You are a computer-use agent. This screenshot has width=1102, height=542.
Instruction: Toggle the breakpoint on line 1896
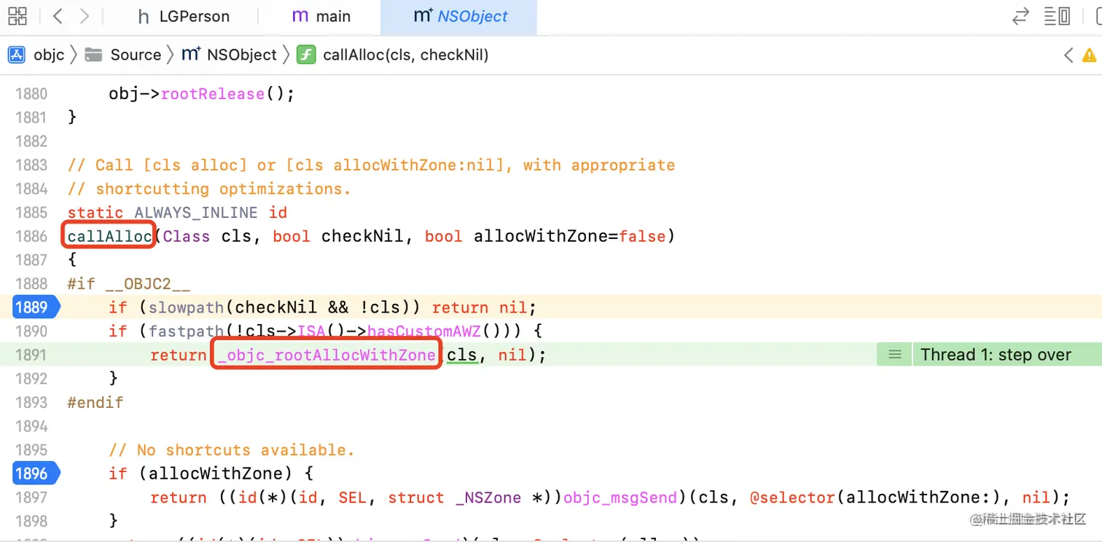[x=34, y=474]
